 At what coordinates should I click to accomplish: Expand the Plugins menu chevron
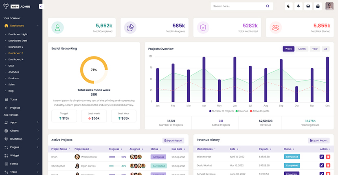(x=38, y=147)
